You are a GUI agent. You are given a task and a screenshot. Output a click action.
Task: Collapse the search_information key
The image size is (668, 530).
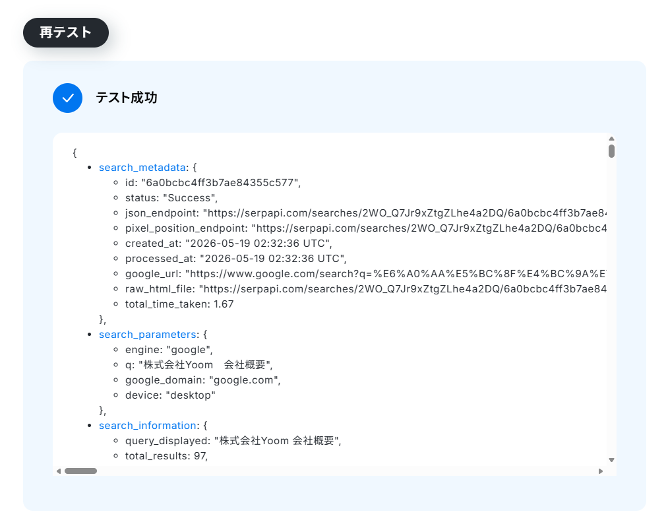click(148, 426)
